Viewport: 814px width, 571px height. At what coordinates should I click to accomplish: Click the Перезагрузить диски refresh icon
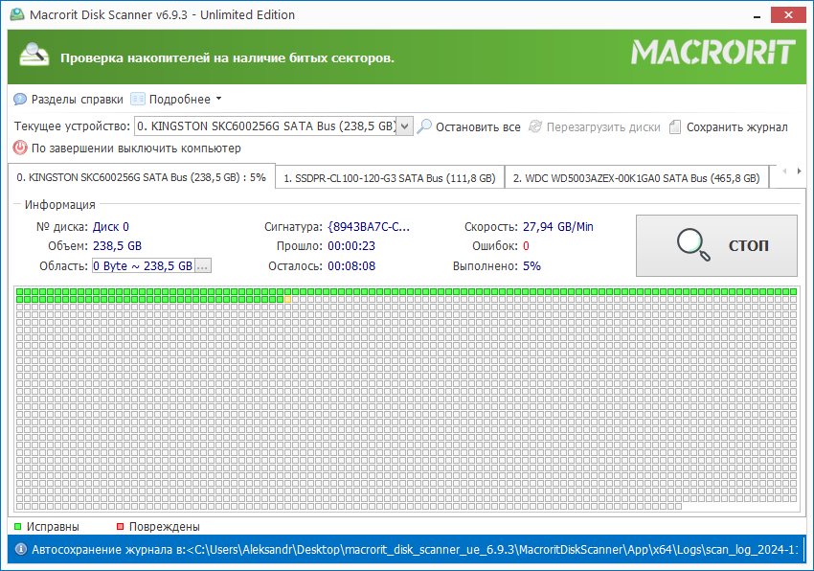point(535,126)
